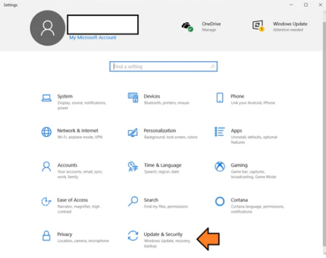Open the My Microsoft Account link
The height and width of the screenshot is (258, 326).
click(93, 37)
